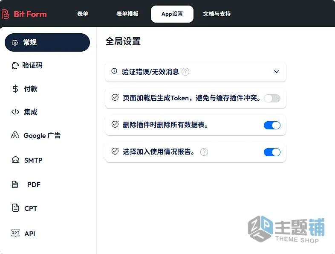Click the Google Ads logo icon

coord(15,135)
